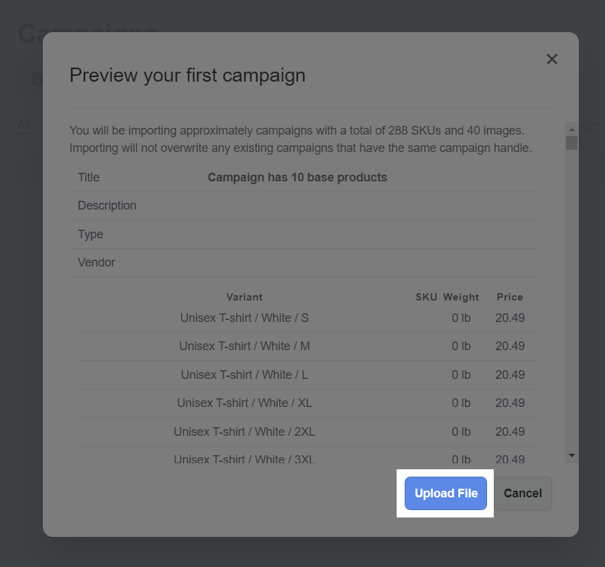Image resolution: width=605 pixels, height=567 pixels.
Task: Click the 20.49 price for White / M
Action: click(x=510, y=346)
